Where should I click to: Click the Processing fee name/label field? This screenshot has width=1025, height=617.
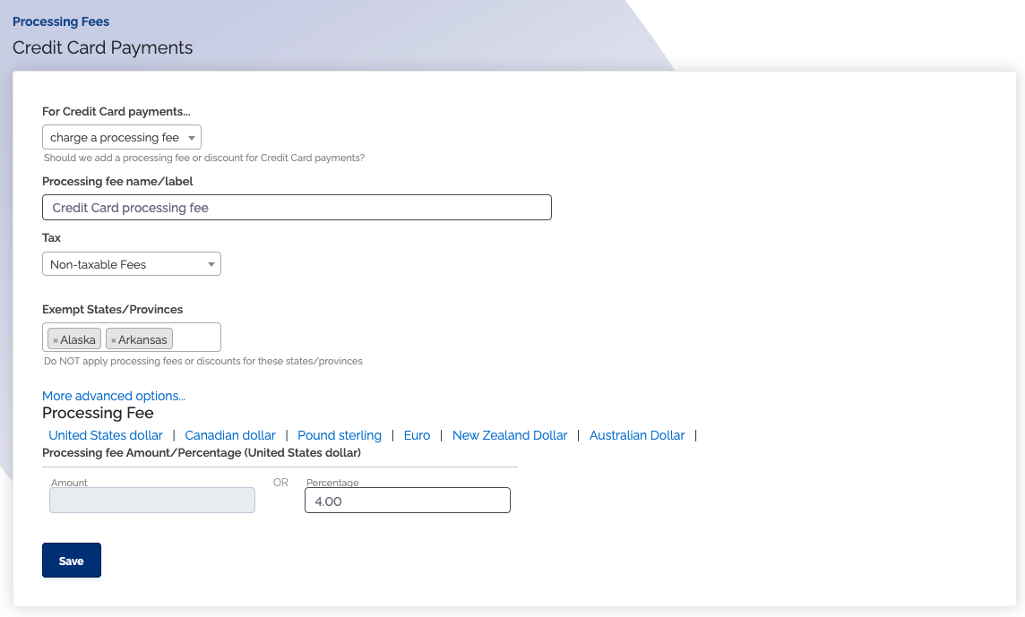point(297,208)
